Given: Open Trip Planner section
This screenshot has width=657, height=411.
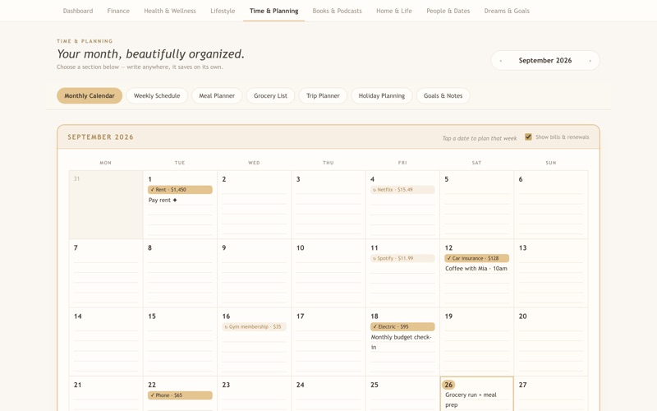Looking at the screenshot, I should click(323, 95).
